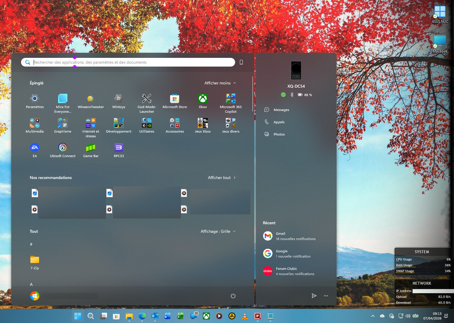Open the Paramètres pinned app
This screenshot has height=323, width=454.
coord(34,99)
